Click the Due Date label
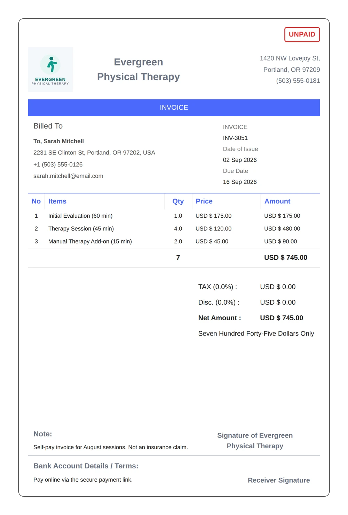Viewport: 348px width, 515px height. [x=236, y=171]
